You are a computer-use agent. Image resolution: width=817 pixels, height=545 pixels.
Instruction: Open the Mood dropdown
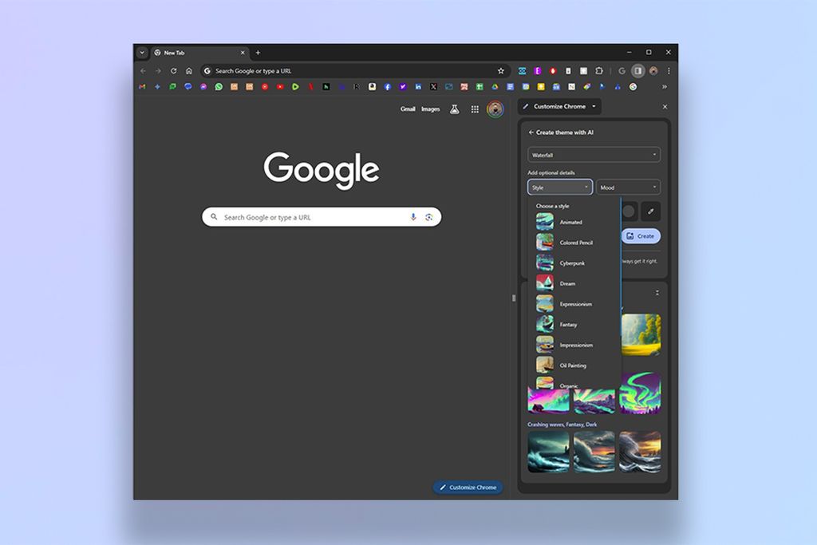click(628, 187)
